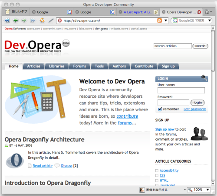Screen dimensions: 217x196
Task: Check the Accessibility category checkbox
Action: click(157, 170)
